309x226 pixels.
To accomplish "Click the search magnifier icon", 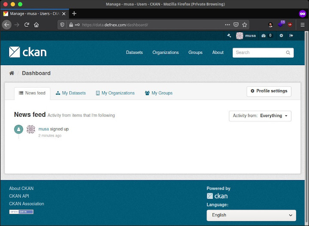I will coord(288,53).
